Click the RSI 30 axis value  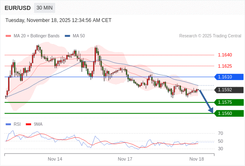click(220, 149)
